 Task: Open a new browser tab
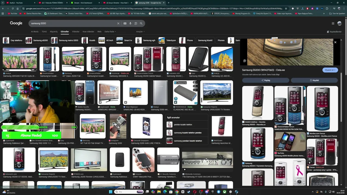coord(169,3)
